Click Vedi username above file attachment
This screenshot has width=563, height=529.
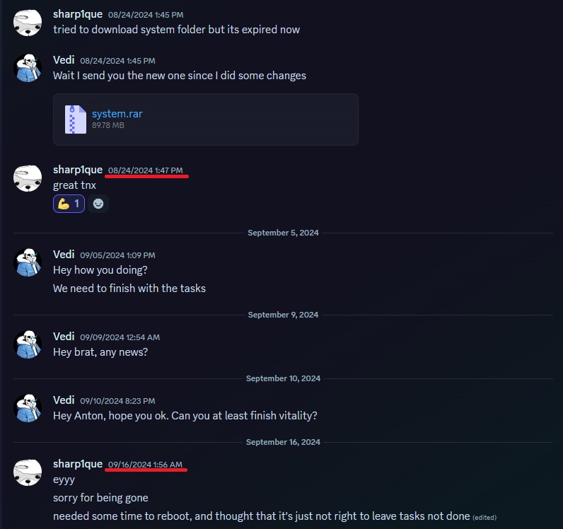click(64, 60)
